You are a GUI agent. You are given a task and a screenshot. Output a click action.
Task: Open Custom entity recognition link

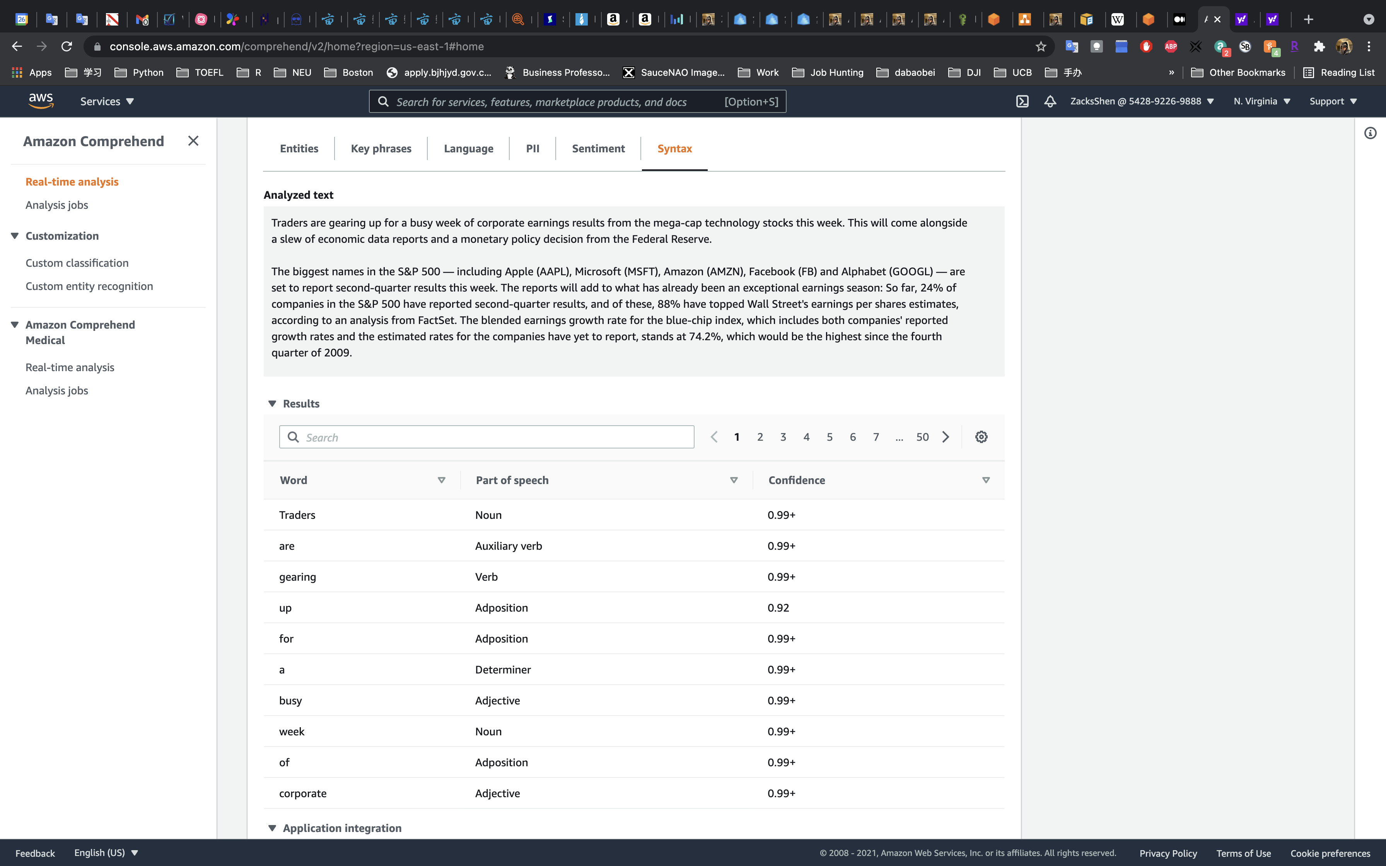point(89,286)
